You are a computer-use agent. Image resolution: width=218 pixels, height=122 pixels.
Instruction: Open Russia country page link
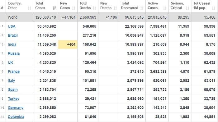click(14, 53)
